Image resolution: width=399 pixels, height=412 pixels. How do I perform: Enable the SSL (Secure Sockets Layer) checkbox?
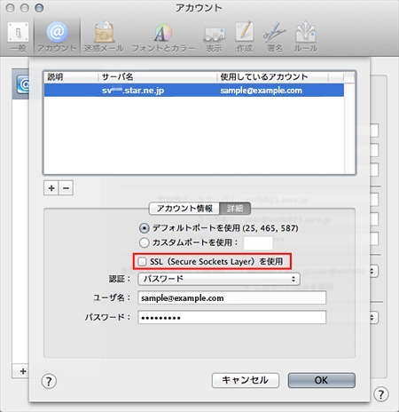[142, 262]
